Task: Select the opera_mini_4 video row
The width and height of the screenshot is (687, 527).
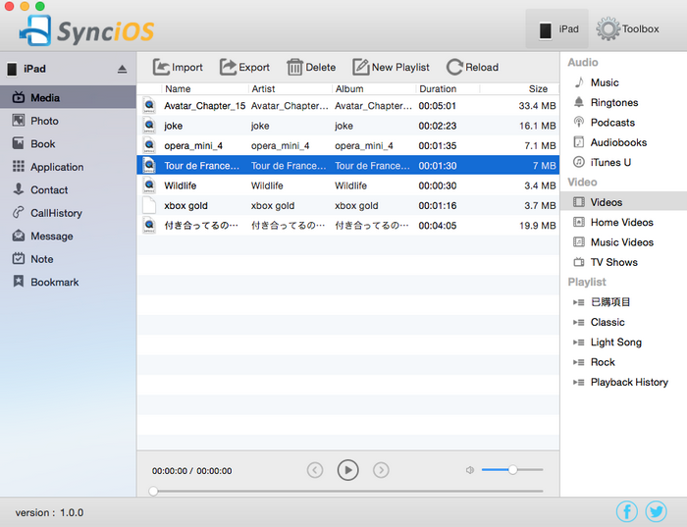Action: coord(347,145)
